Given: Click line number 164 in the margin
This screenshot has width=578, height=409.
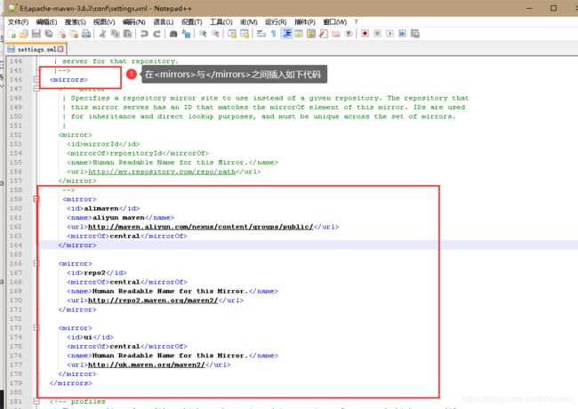Looking at the screenshot, I should [x=15, y=245].
